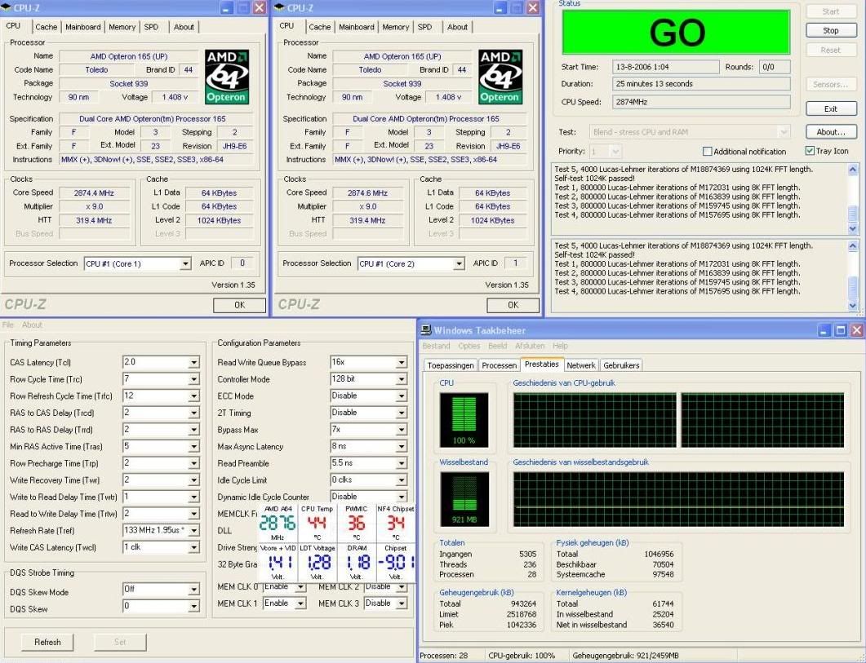Switch to Cache tab in left CPU-Z

coord(46,27)
